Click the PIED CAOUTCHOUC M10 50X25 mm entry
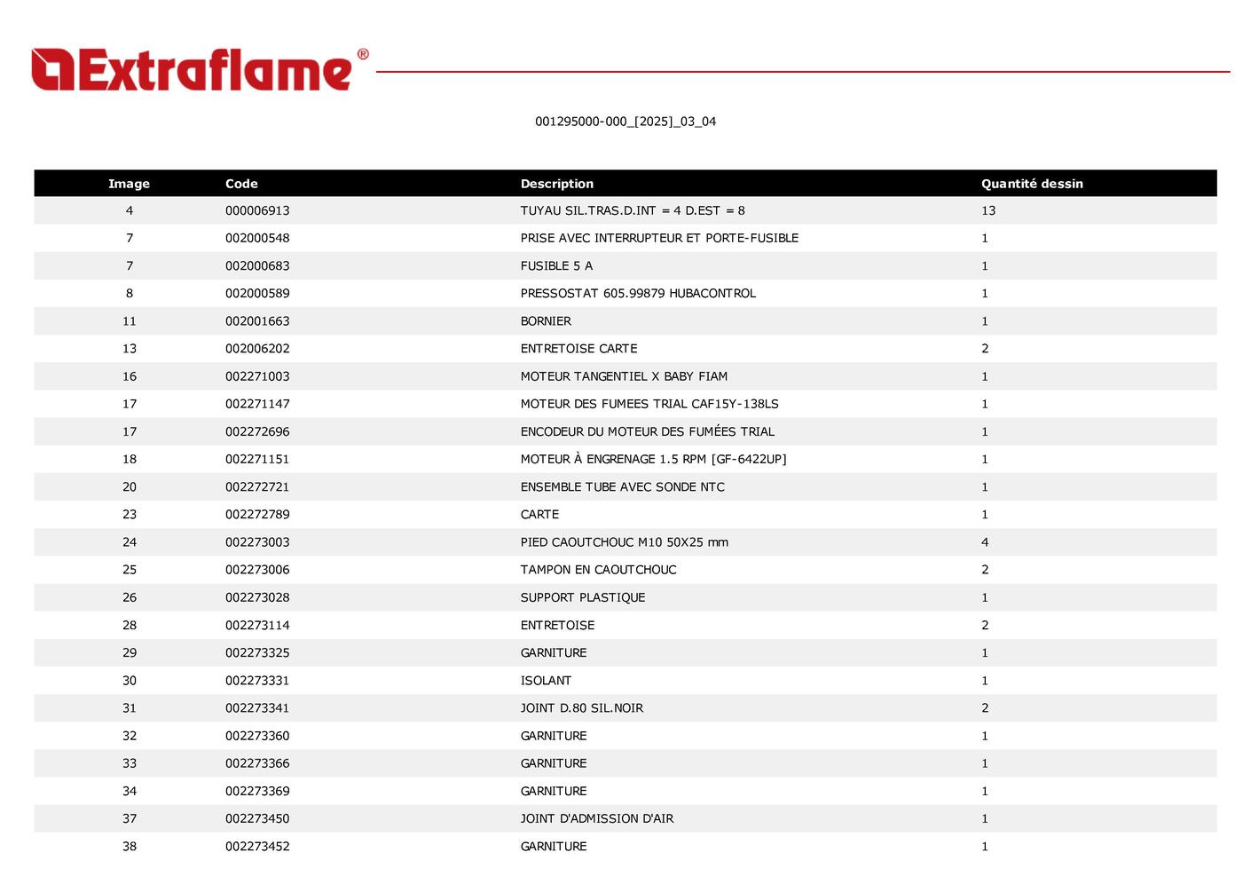Image resolution: width=1251 pixels, height=884 pixels. (624, 542)
